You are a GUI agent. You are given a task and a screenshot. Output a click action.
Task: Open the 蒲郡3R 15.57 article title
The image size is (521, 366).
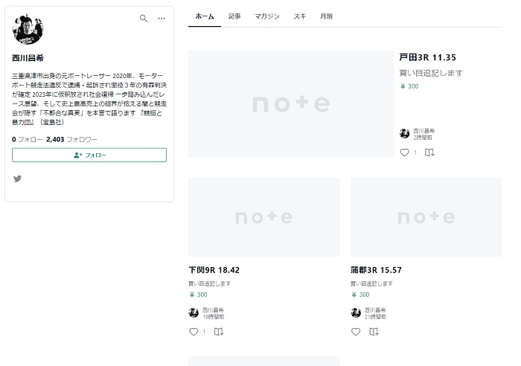coord(377,269)
